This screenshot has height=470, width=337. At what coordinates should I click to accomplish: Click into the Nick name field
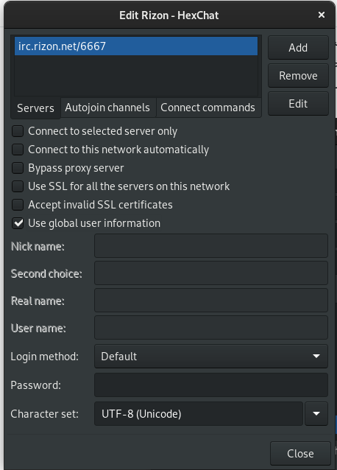coord(211,246)
